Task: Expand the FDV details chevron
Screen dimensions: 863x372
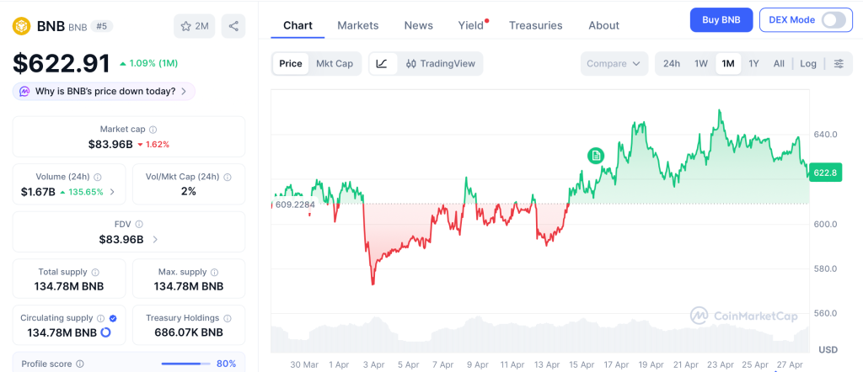Action: coord(155,240)
